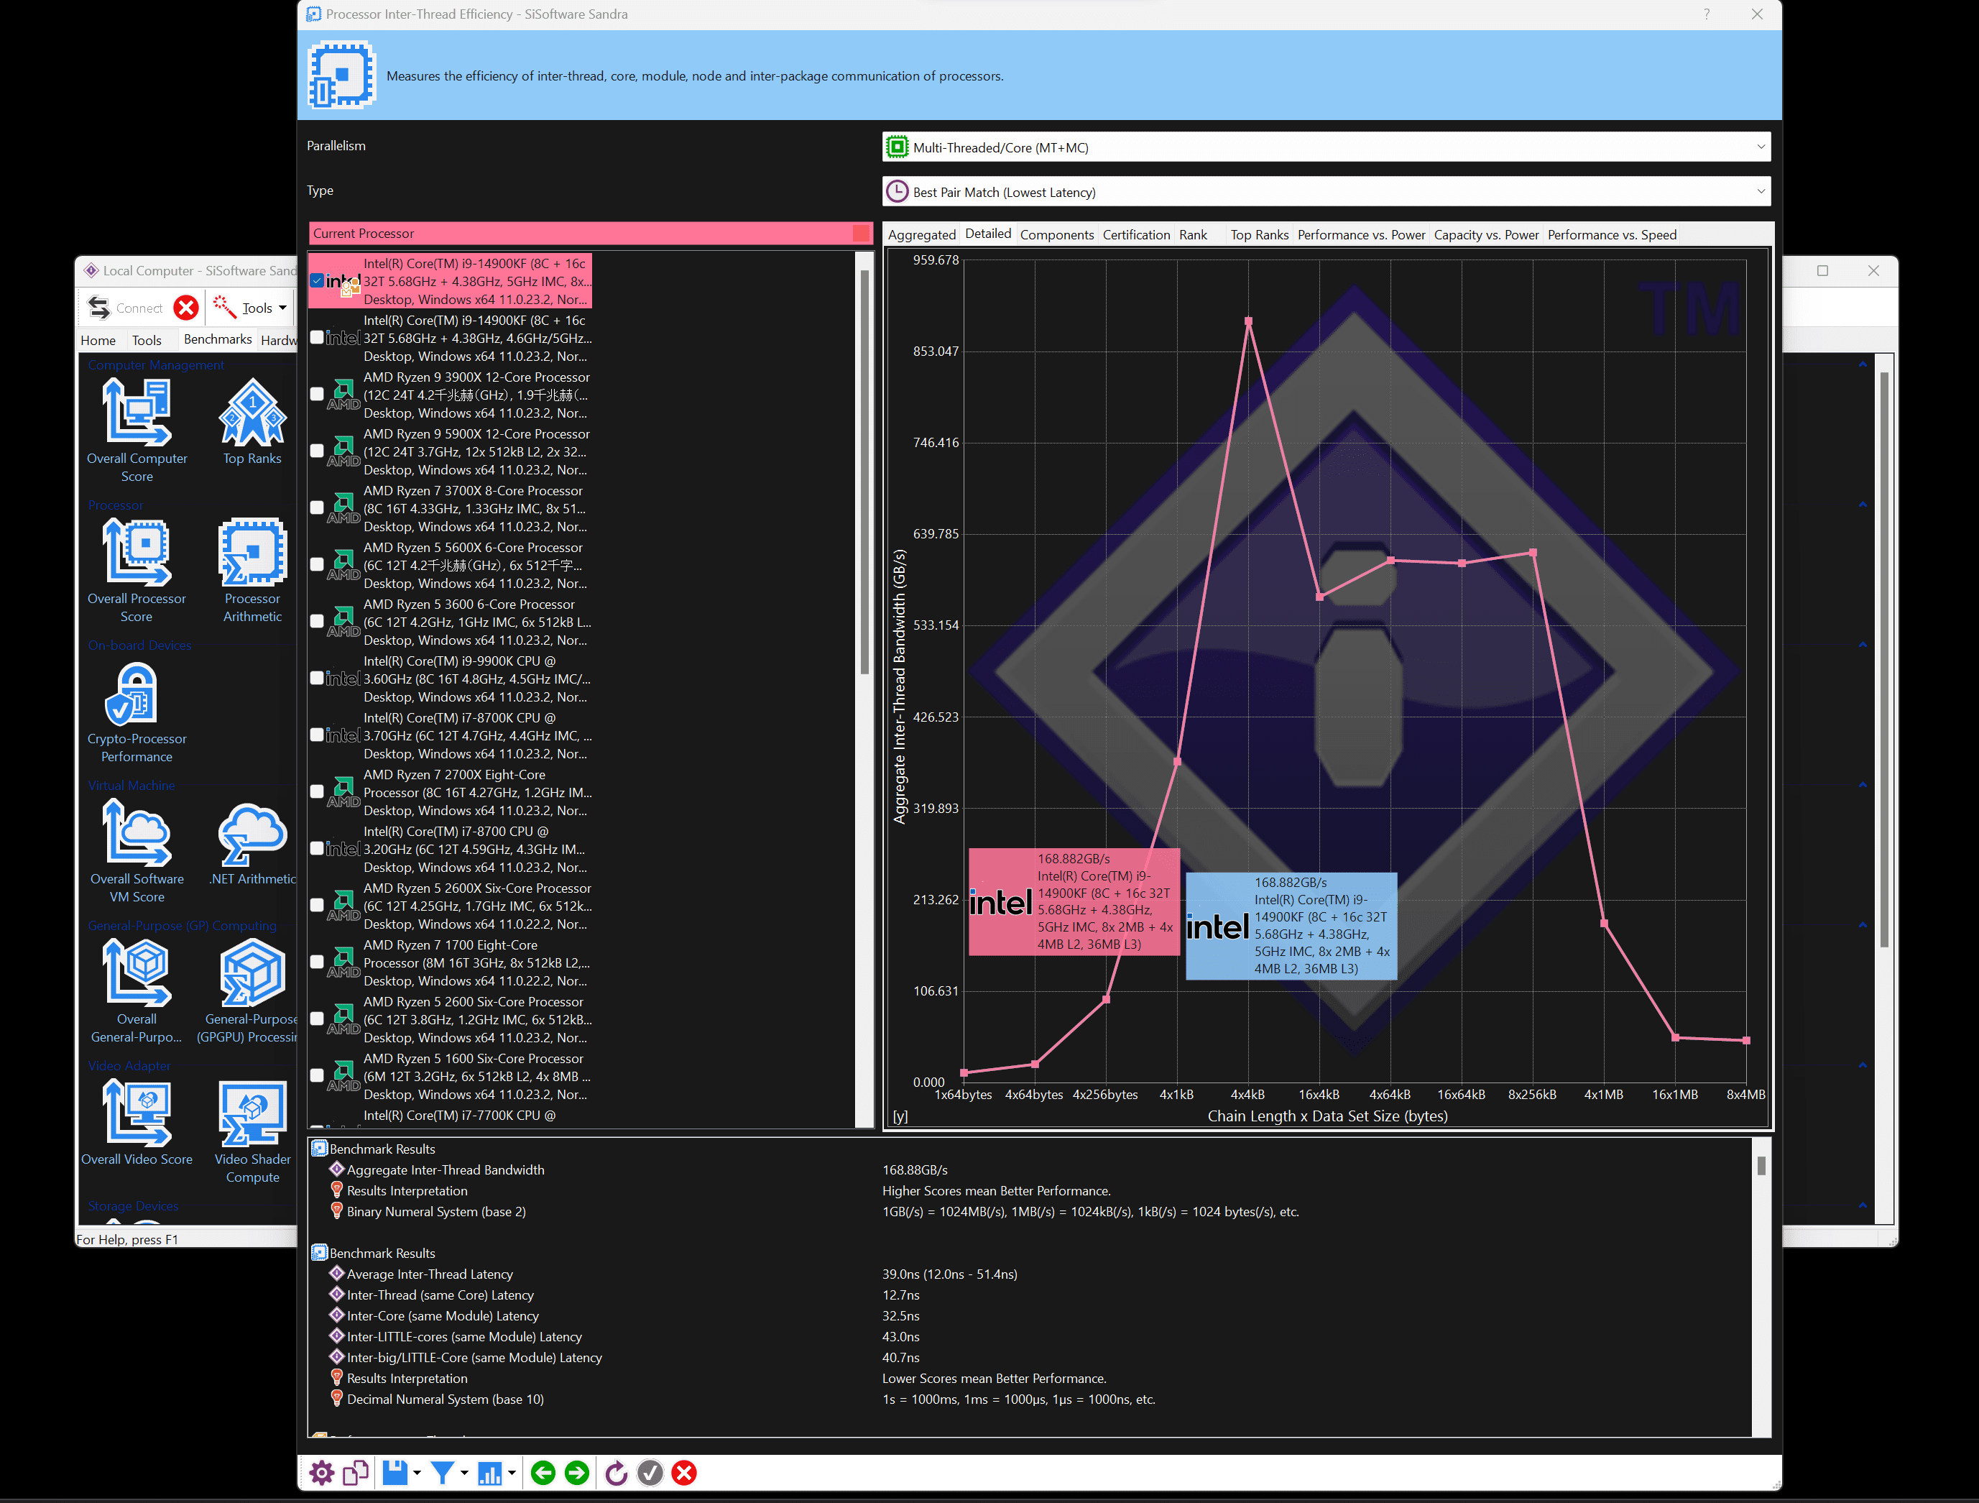
Task: Check the Intel Core i9-9900K checkbox
Action: pyautogui.click(x=317, y=679)
